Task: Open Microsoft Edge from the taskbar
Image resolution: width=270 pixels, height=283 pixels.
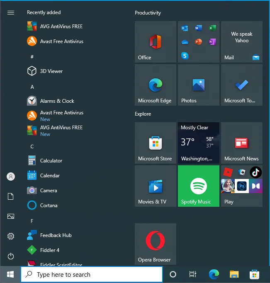Action: pyautogui.click(x=214, y=274)
